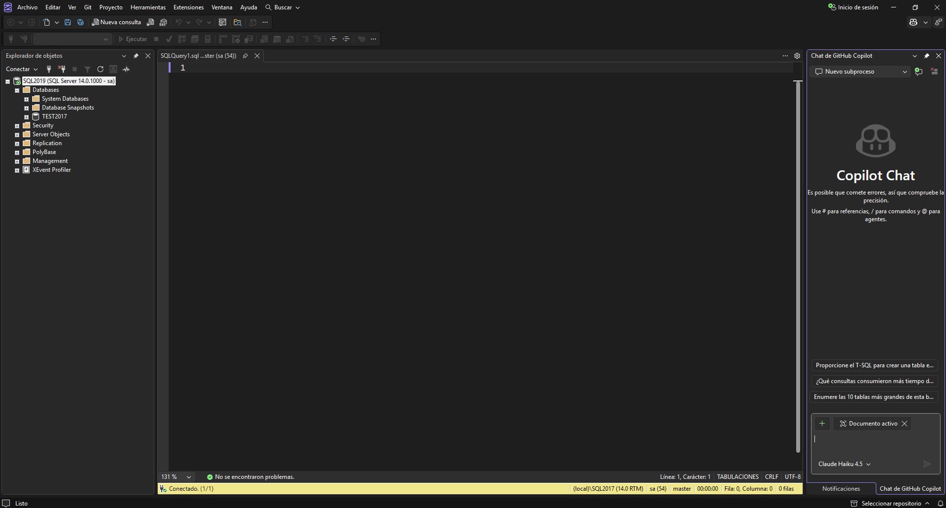Open the Herramientas menu
This screenshot has height=508, width=946.
point(148,7)
